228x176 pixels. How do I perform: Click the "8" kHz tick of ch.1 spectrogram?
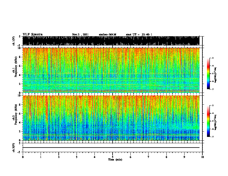coord(20,57)
